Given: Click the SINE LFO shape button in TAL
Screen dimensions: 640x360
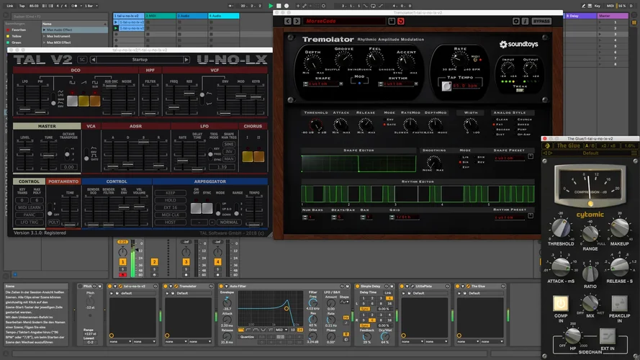Looking at the screenshot, I should pos(229,144).
